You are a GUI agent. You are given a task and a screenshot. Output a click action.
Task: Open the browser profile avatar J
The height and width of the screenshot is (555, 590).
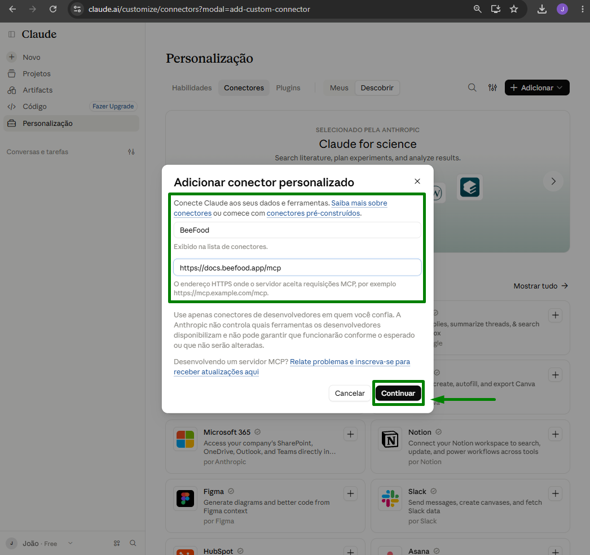tap(562, 9)
